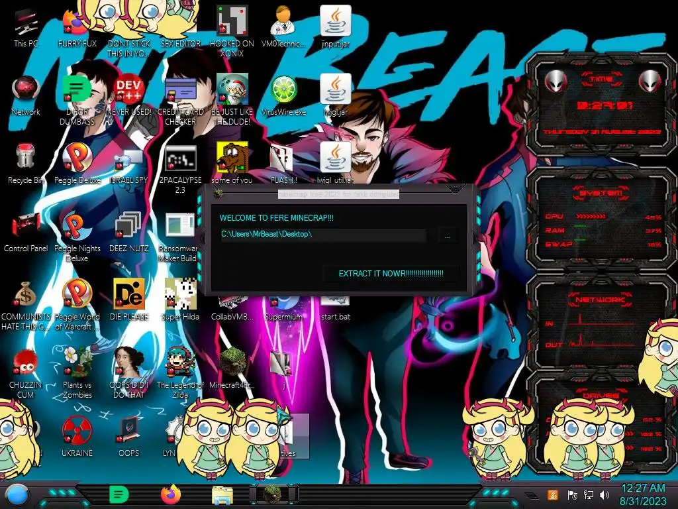Viewport: 678px width, 509px height.
Task: Click 'WELCOME TO FERE MINECRAP!!!' text
Action: (277, 217)
